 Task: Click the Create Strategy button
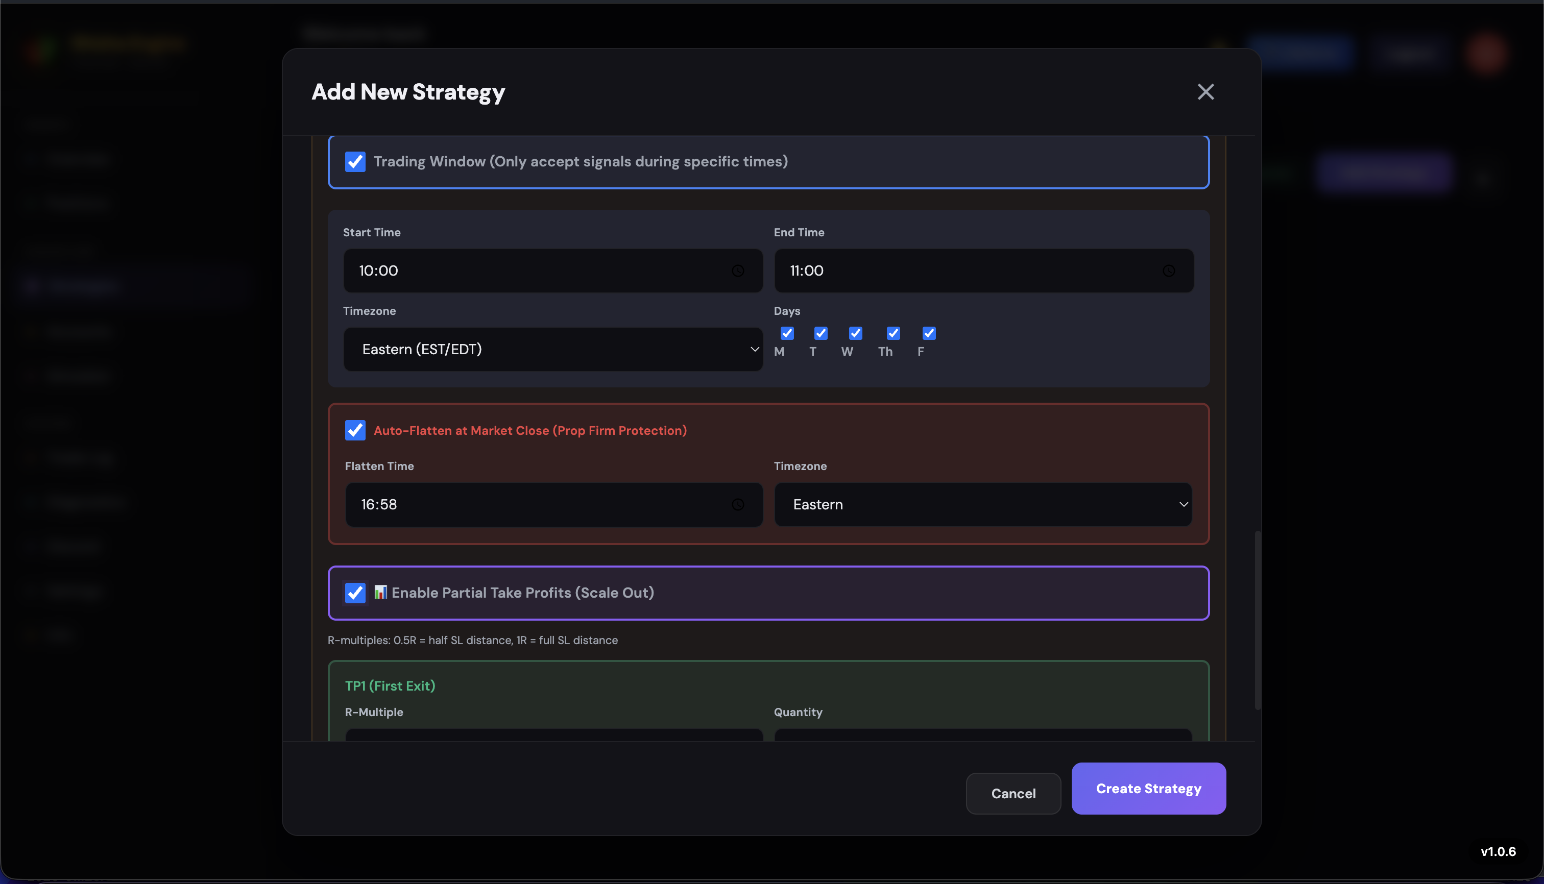pos(1148,788)
